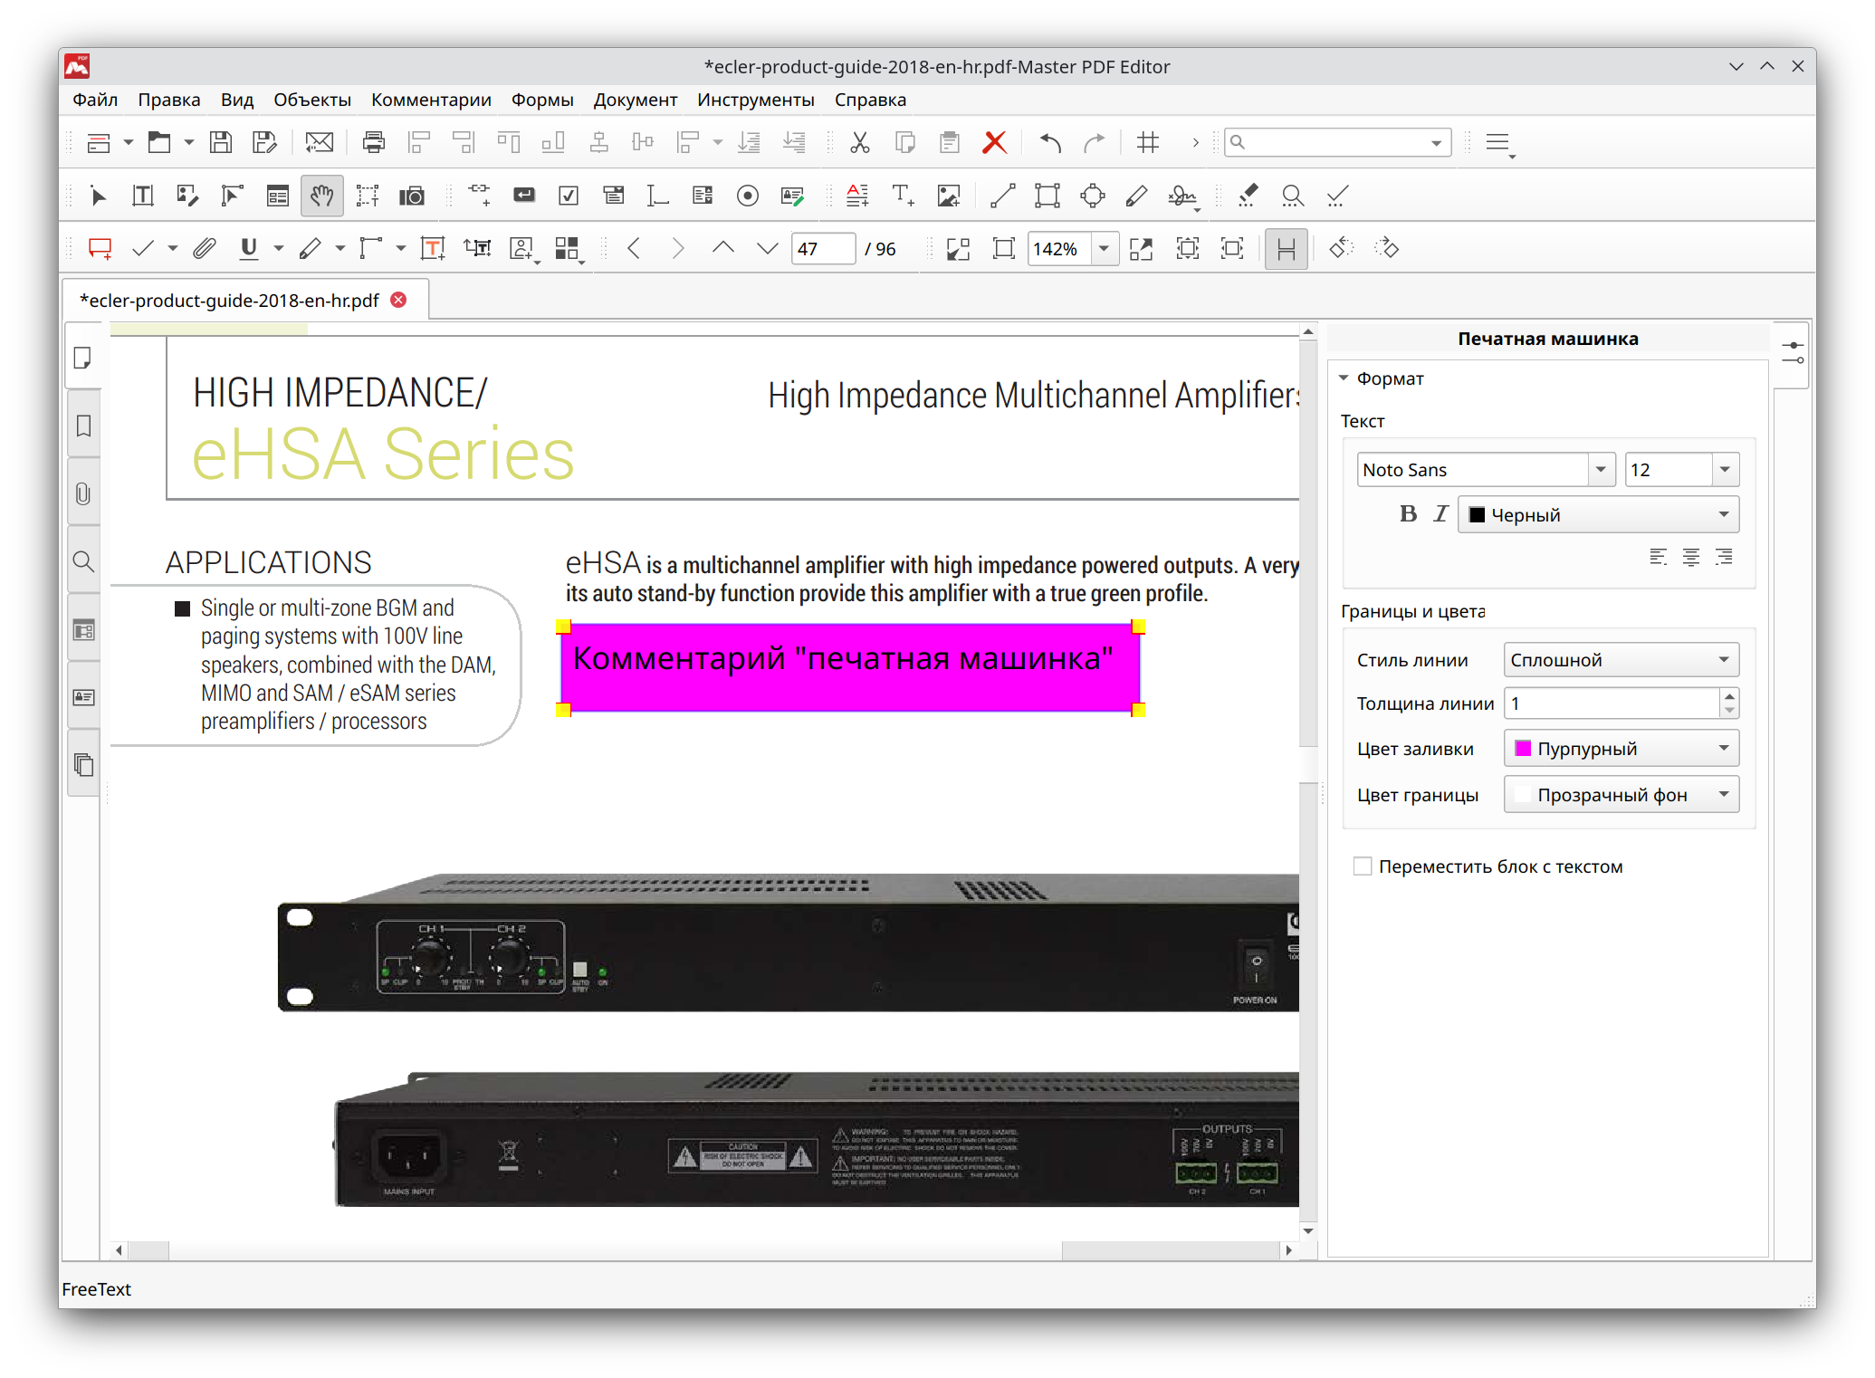Image resolution: width=1875 pixels, height=1378 pixels.
Task: Toggle the object inspector panel button
Action: 1793,353
